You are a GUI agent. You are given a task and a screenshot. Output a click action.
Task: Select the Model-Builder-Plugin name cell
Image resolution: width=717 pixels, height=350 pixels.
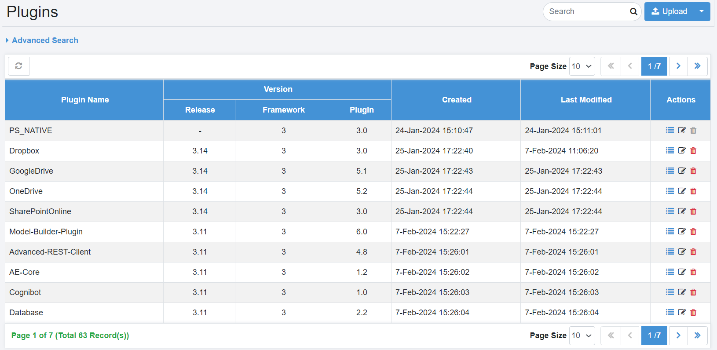tap(84, 232)
